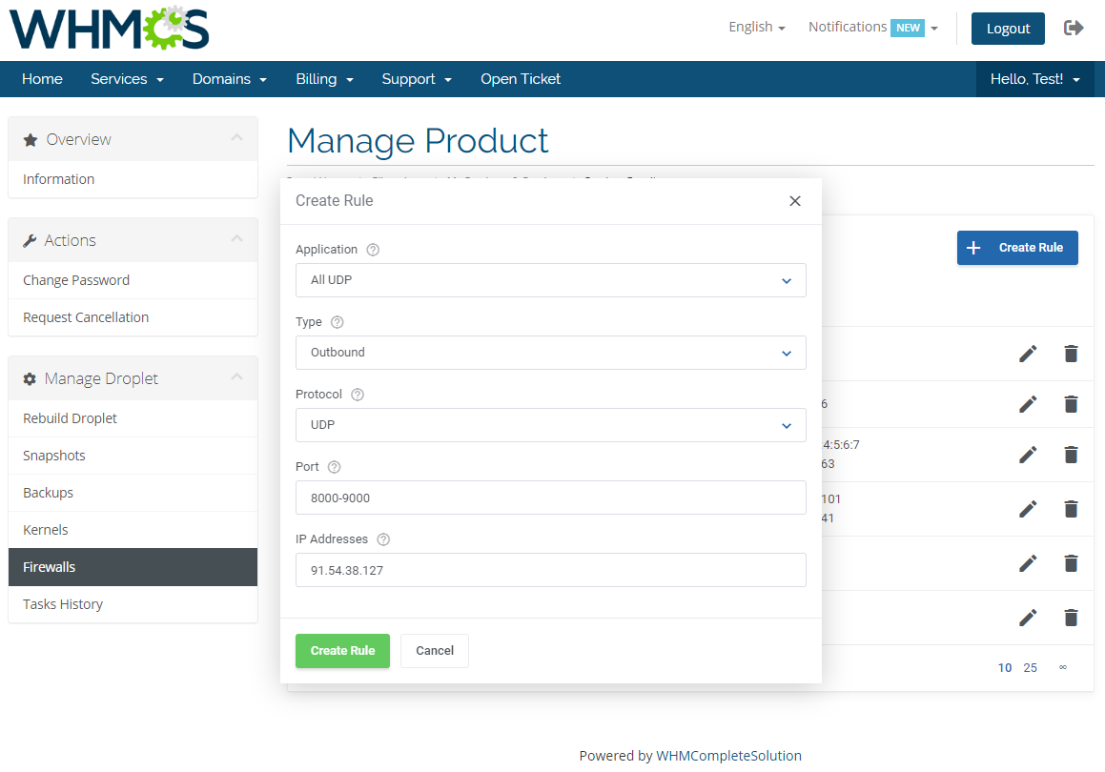Click the WHMCS logo
This screenshot has width=1105, height=772.
pos(108,29)
